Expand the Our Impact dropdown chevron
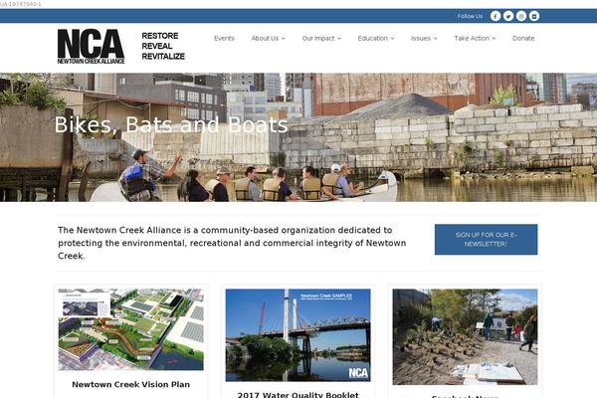The height and width of the screenshot is (398, 597). (x=339, y=39)
